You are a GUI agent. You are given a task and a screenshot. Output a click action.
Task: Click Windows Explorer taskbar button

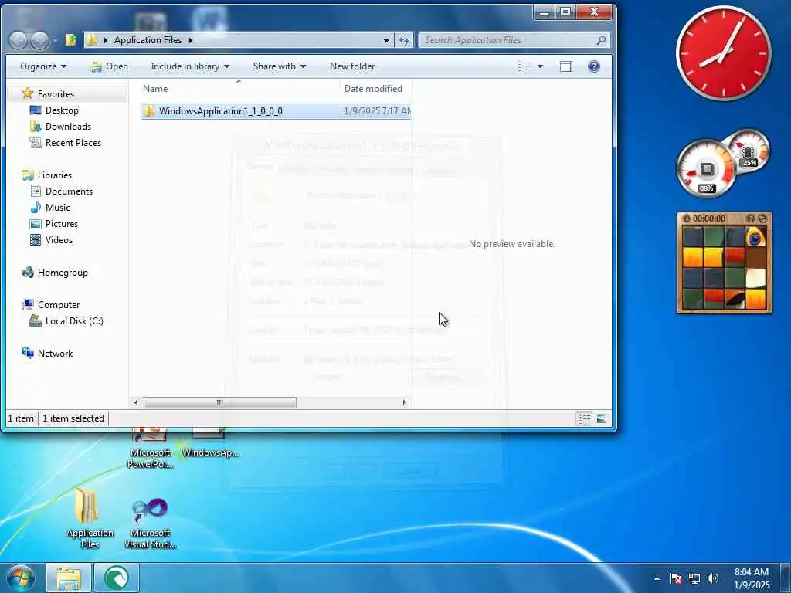click(69, 578)
